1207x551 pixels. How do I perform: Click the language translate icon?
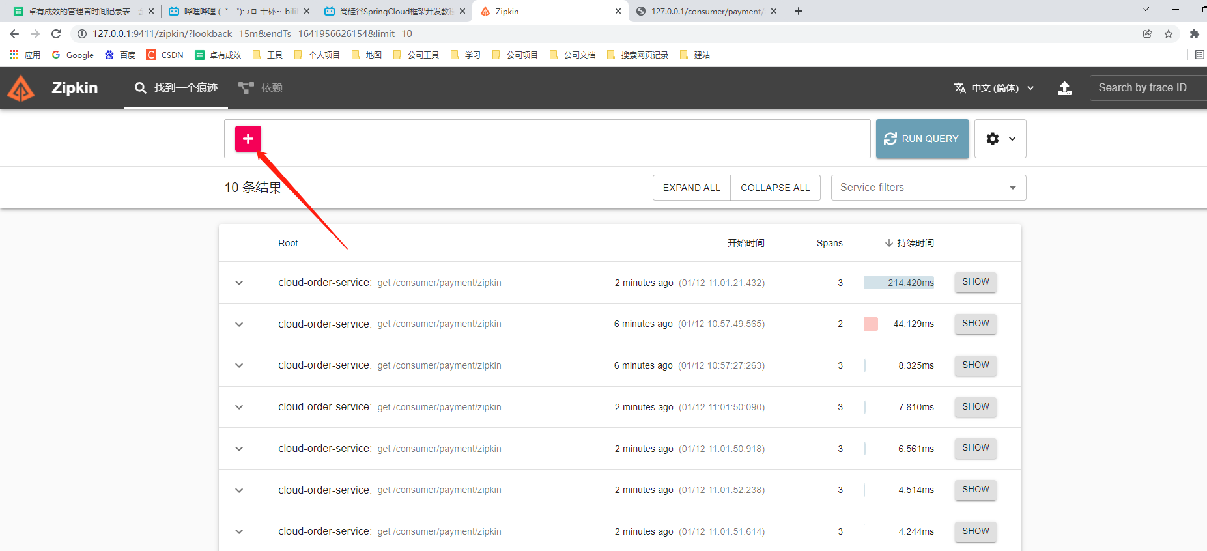pyautogui.click(x=960, y=88)
